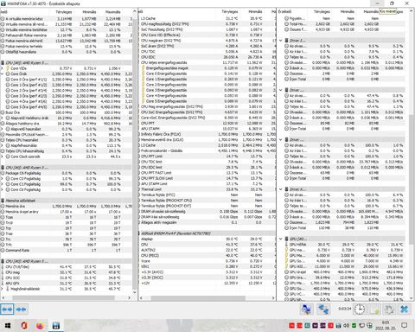Select the HWiNFO taskbar icon
Viewport: 415px width, 332px height.
(x=56, y=326)
